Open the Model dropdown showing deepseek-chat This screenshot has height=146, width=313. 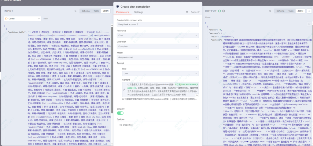157,57
